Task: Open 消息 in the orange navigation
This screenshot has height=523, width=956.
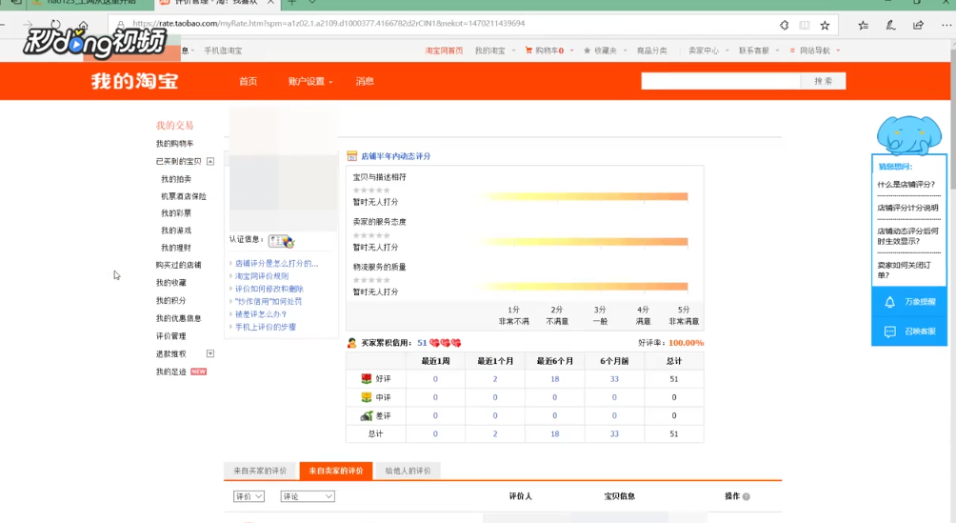Action: (x=365, y=81)
